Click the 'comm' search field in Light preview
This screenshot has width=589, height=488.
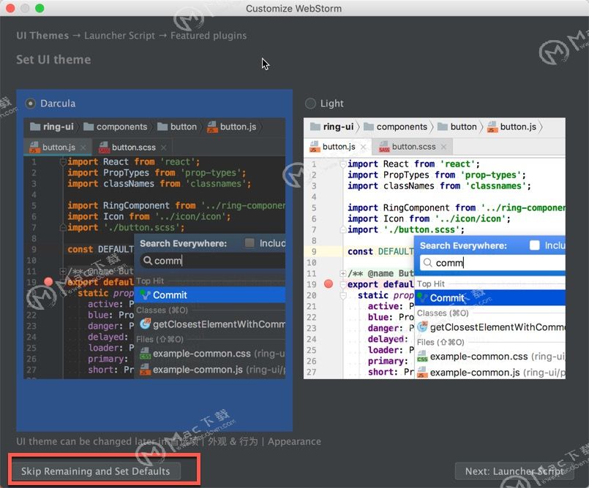point(493,262)
